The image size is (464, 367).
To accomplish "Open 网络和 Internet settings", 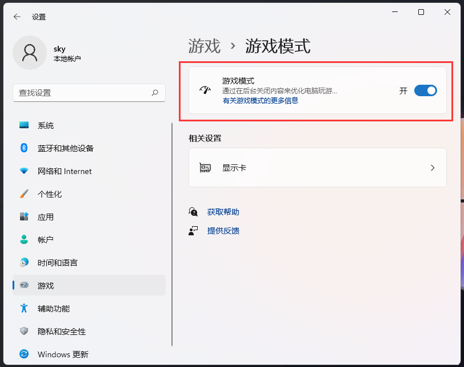I will (58, 171).
